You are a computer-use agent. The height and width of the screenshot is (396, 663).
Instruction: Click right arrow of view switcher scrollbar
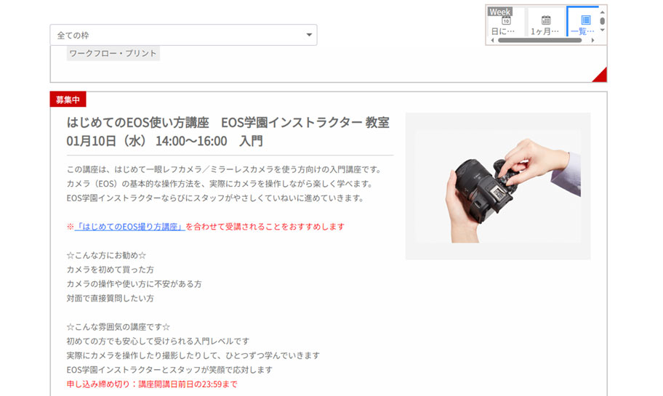tap(592, 41)
